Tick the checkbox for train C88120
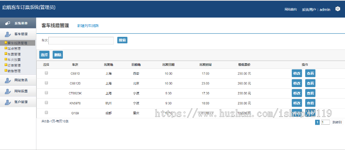Viewport: 345px width, 150px height. click(46, 83)
